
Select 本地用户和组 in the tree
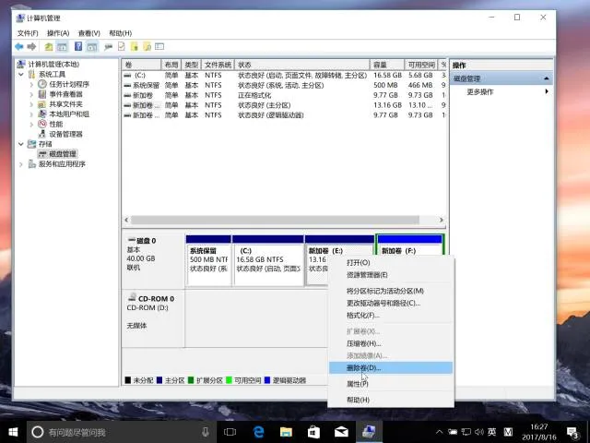coord(69,114)
